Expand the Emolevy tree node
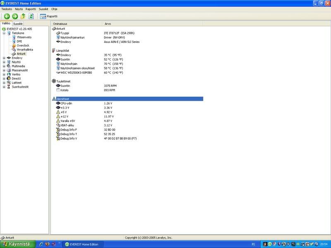Screen dimensions: 331x248 pyautogui.click(x=4, y=58)
